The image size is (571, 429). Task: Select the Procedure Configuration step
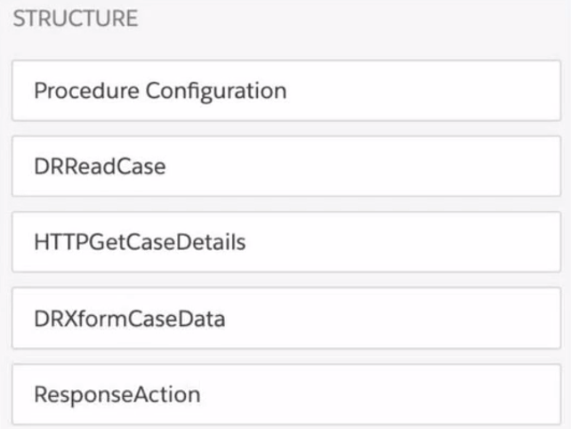(x=285, y=90)
